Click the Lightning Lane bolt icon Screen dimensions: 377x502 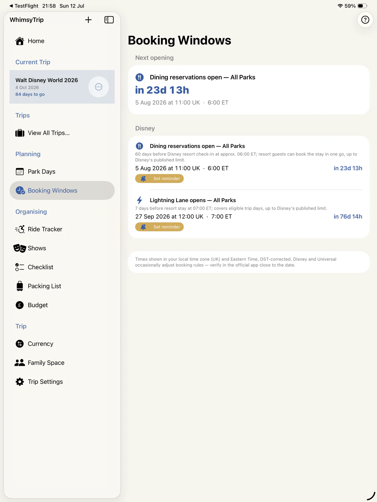[x=139, y=200]
